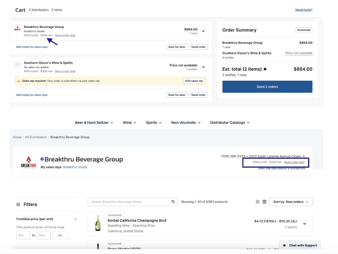Expand Korbel Champagne Brut size options
Screen dimensions: 338x254
pyautogui.click(x=305, y=224)
